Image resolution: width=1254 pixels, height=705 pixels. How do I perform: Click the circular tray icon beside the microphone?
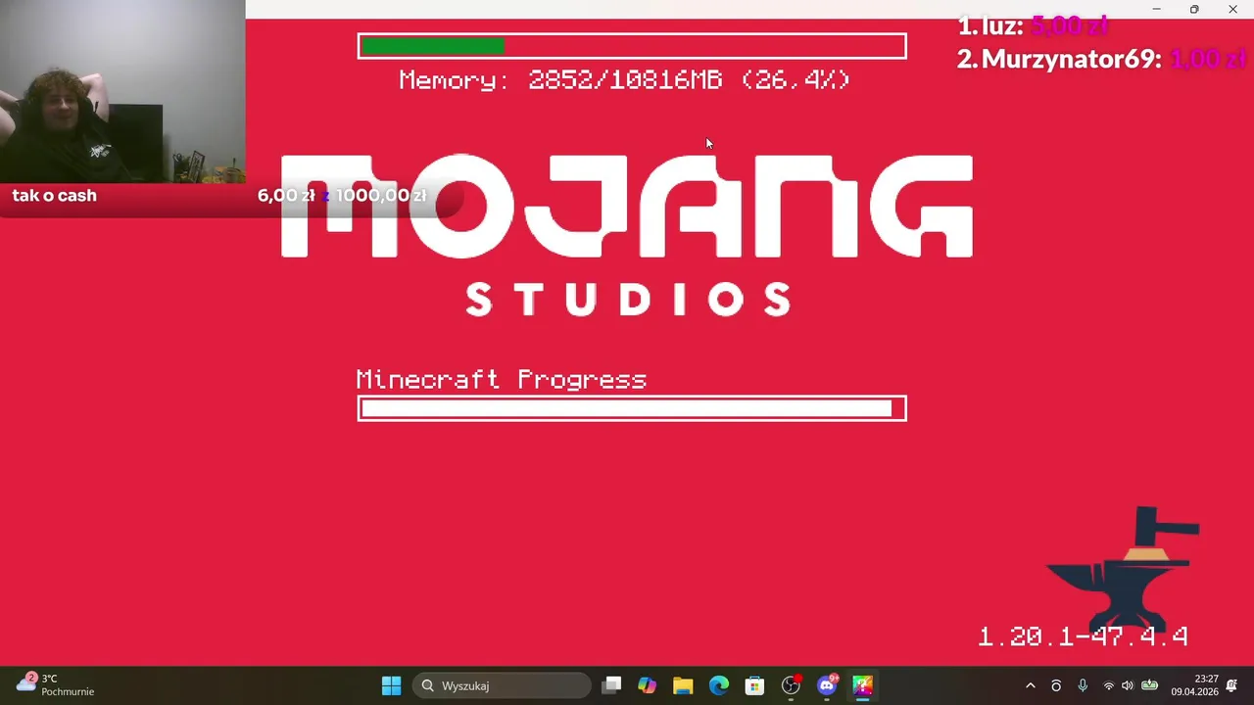(x=1056, y=685)
